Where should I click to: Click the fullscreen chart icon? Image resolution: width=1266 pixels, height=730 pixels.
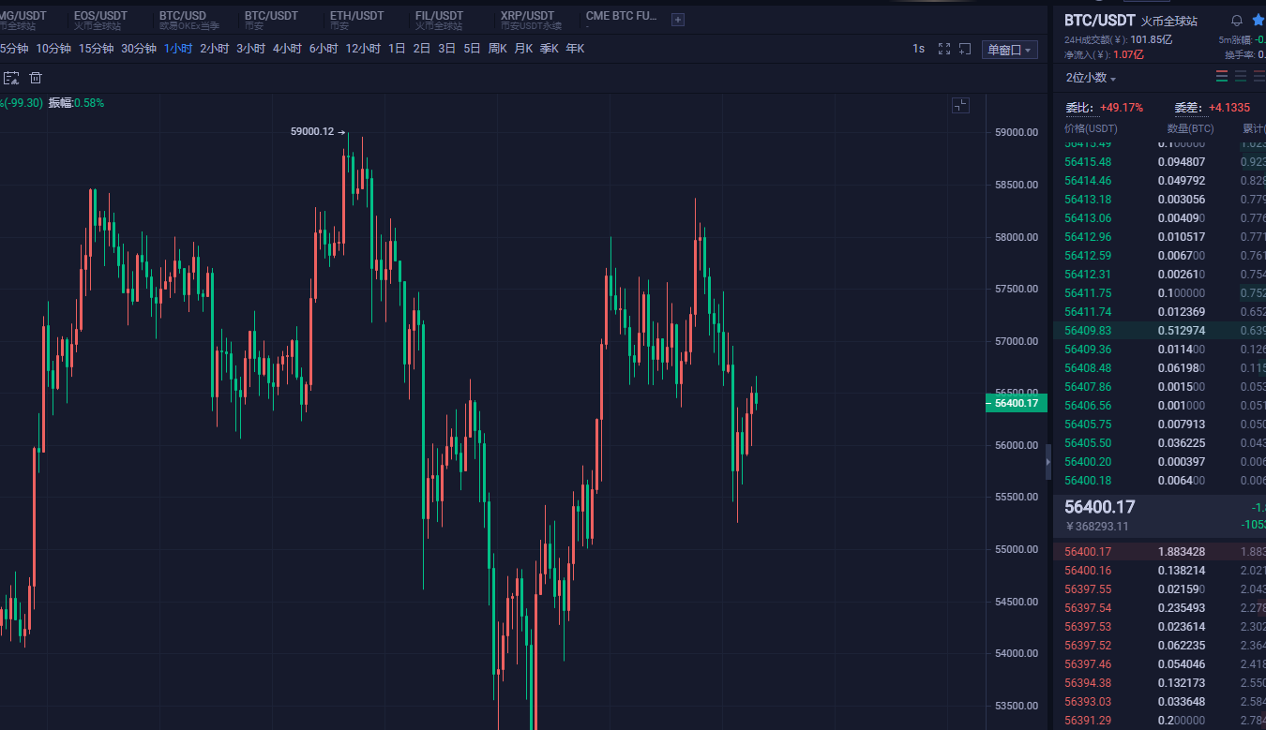click(x=944, y=49)
